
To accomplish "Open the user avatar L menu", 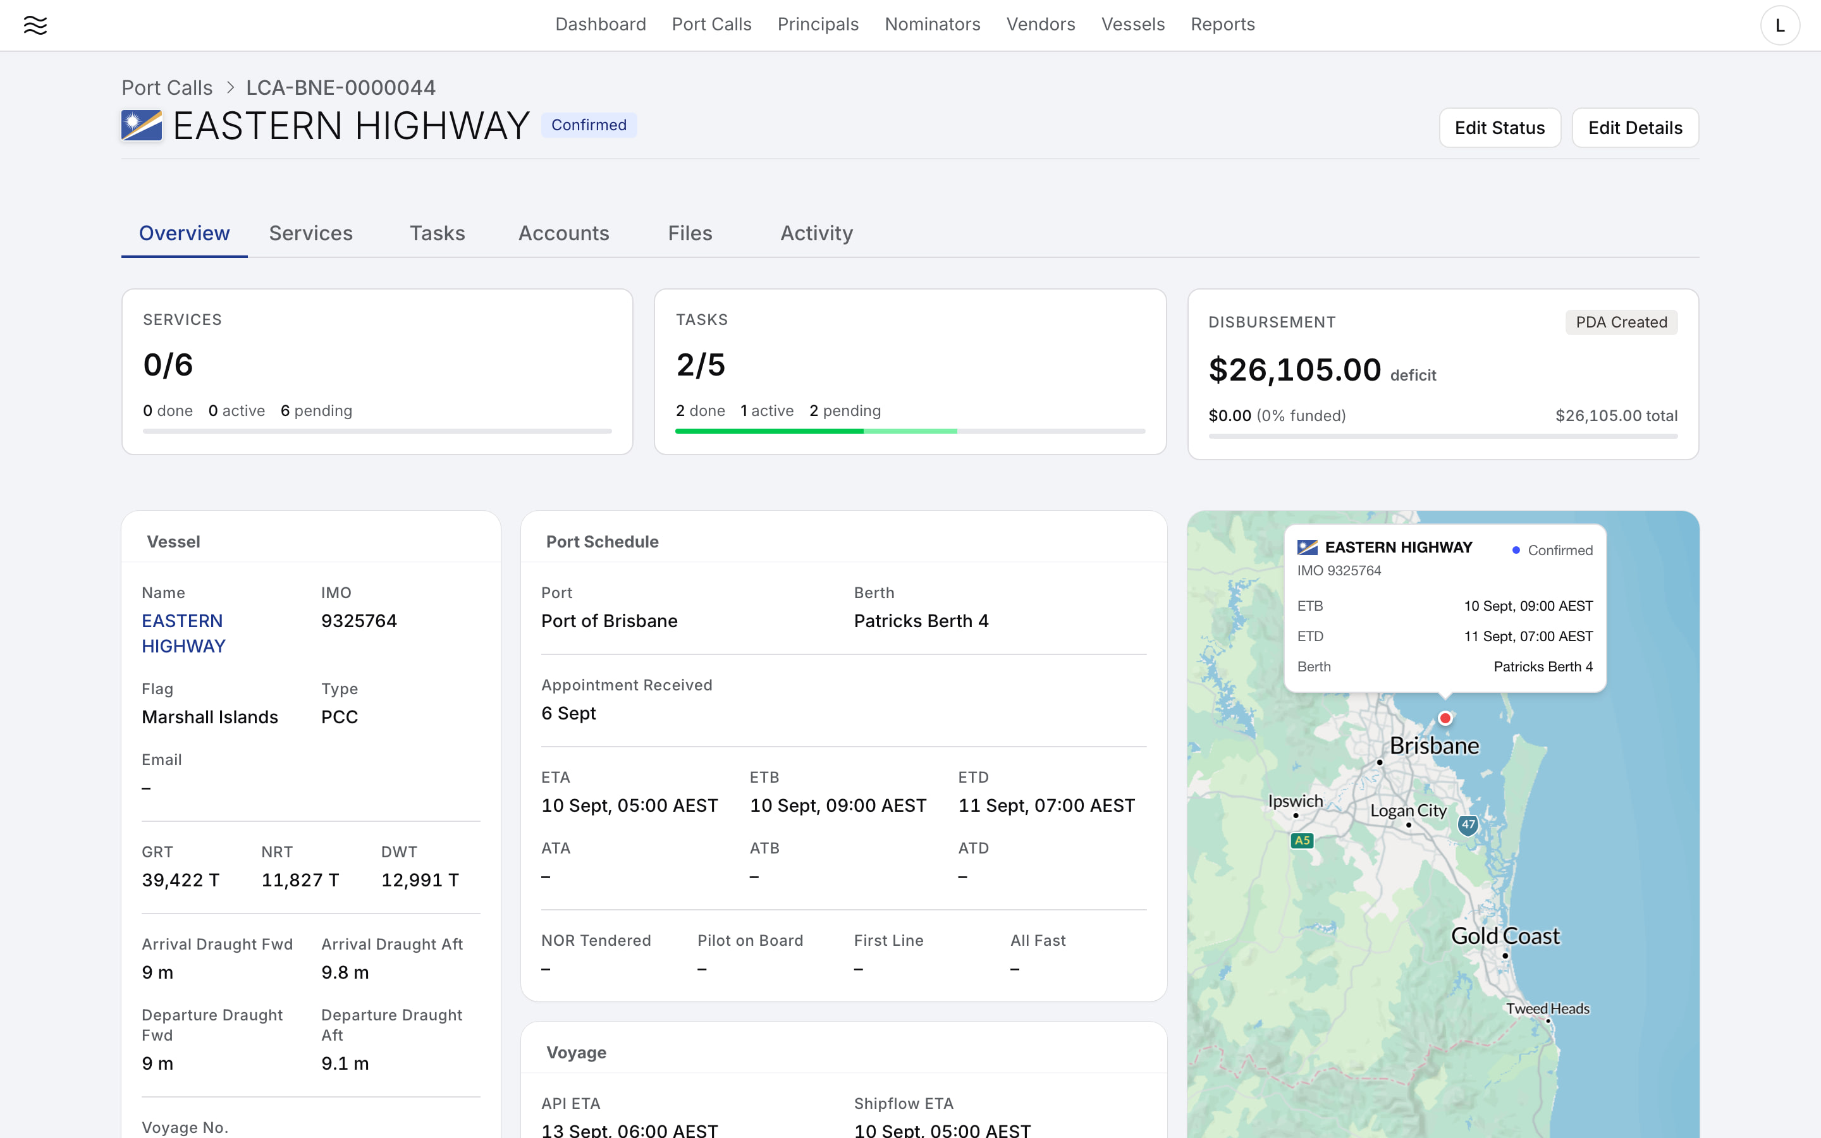I will pos(1780,25).
